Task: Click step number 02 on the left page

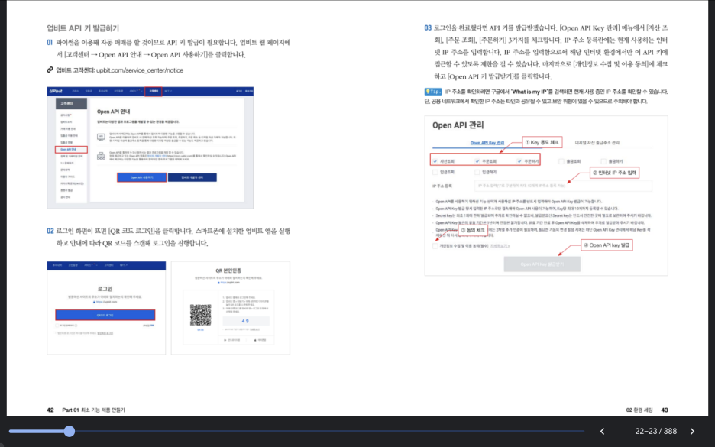Action: coord(50,231)
